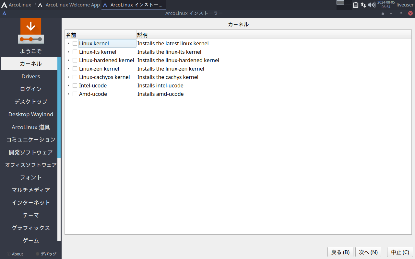The image size is (415, 259).
Task: Click the 'Linux-zen kernel' row name
Action: pyautogui.click(x=99, y=69)
